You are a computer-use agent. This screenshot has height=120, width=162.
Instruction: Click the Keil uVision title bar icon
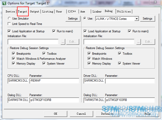(4, 3)
